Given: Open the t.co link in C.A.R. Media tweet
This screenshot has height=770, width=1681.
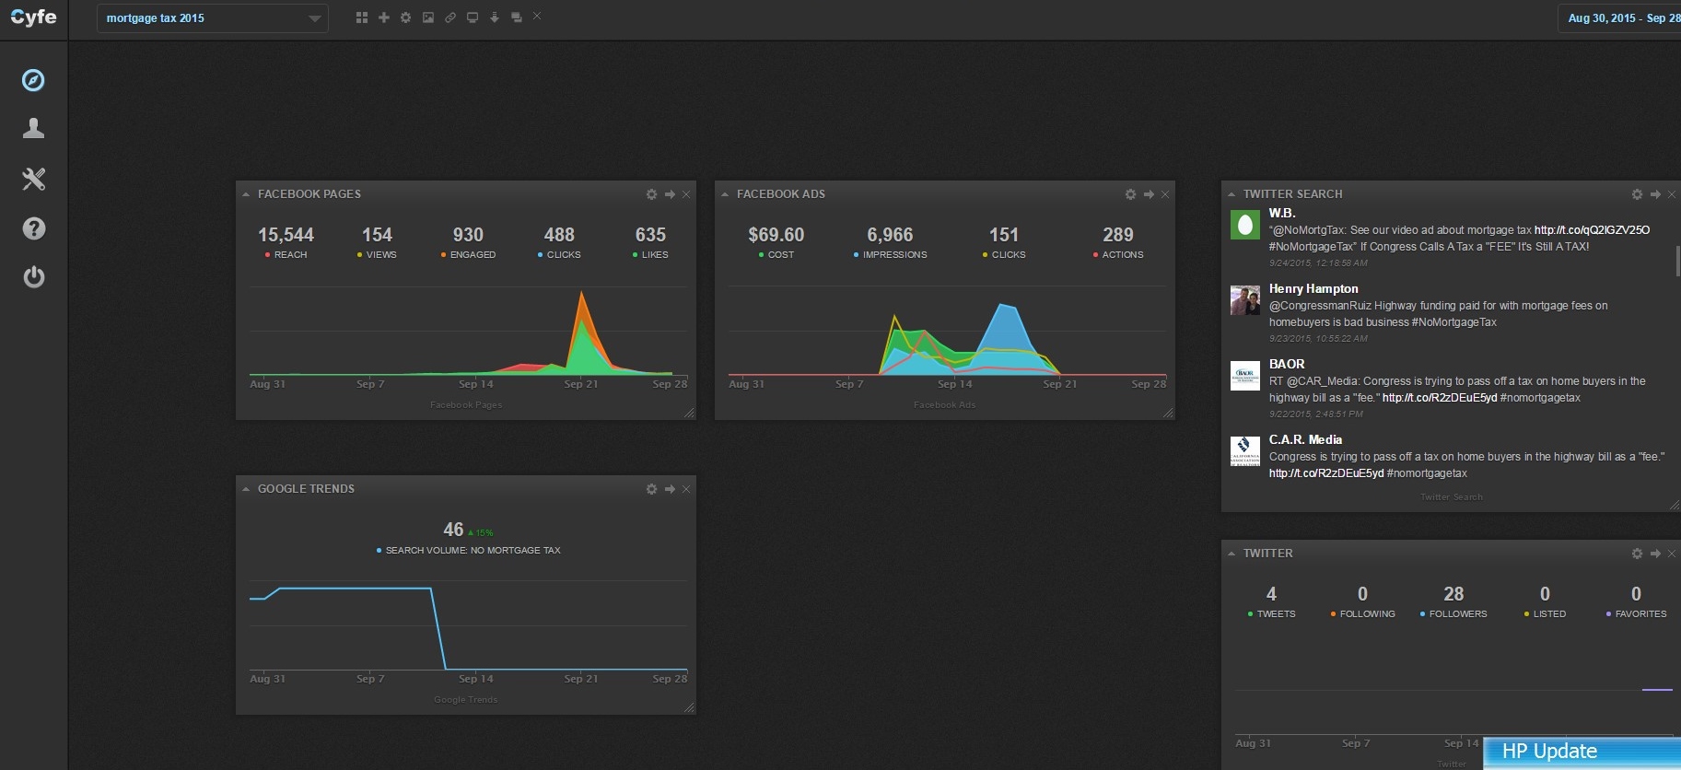Looking at the screenshot, I should pyautogui.click(x=1326, y=473).
